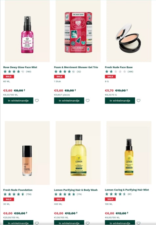Favorite the Fresh Nude Face Base heart icon
The width and height of the screenshot is (156, 225).
pyautogui.click(x=139, y=101)
